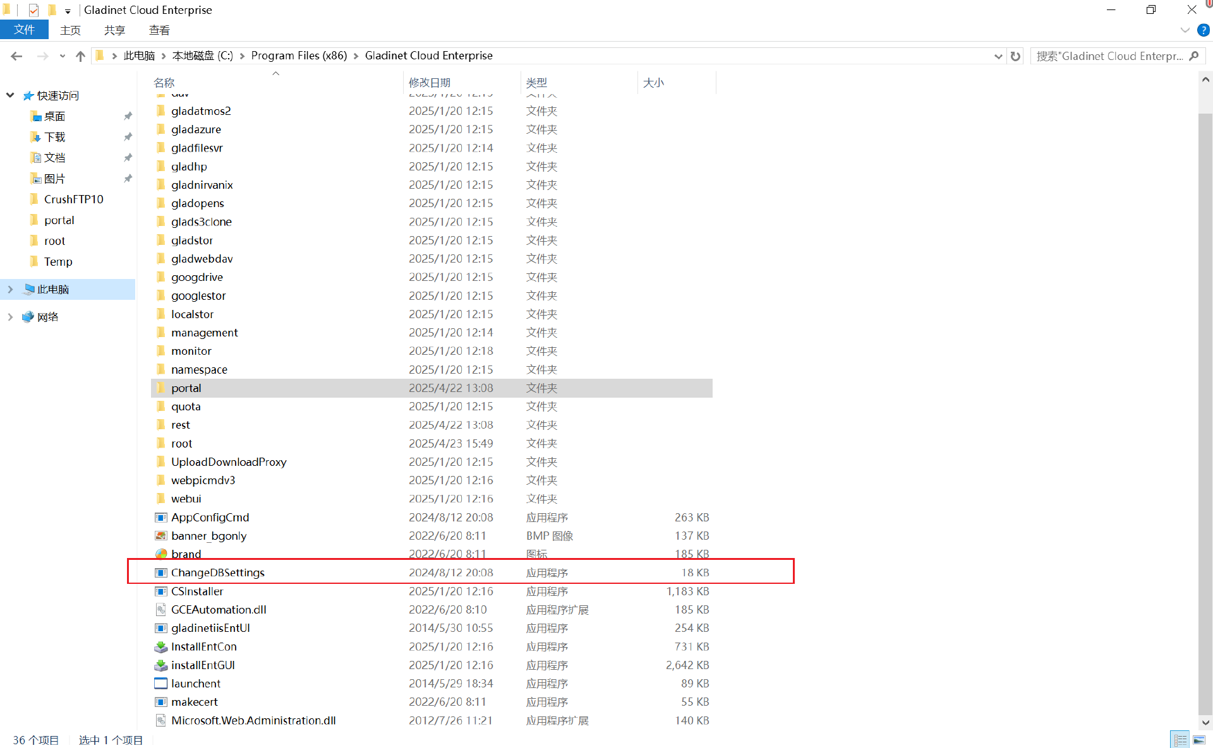The height and width of the screenshot is (748, 1213).
Task: Click the New Folder quick access icon
Action: [52, 10]
